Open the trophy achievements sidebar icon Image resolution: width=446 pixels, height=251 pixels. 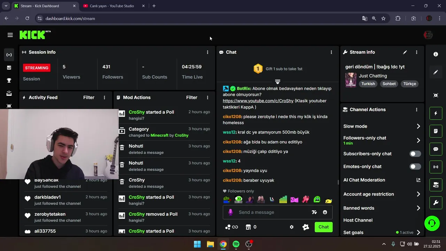pos(9,81)
